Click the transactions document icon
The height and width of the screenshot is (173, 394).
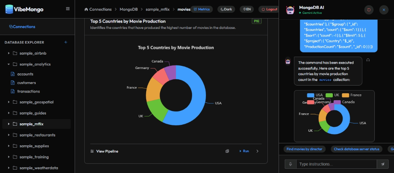click(13, 91)
